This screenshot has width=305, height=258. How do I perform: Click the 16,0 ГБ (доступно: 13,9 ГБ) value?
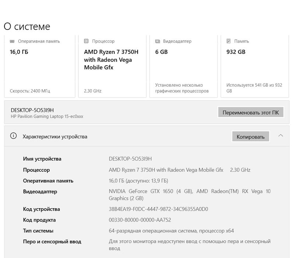[138, 181]
